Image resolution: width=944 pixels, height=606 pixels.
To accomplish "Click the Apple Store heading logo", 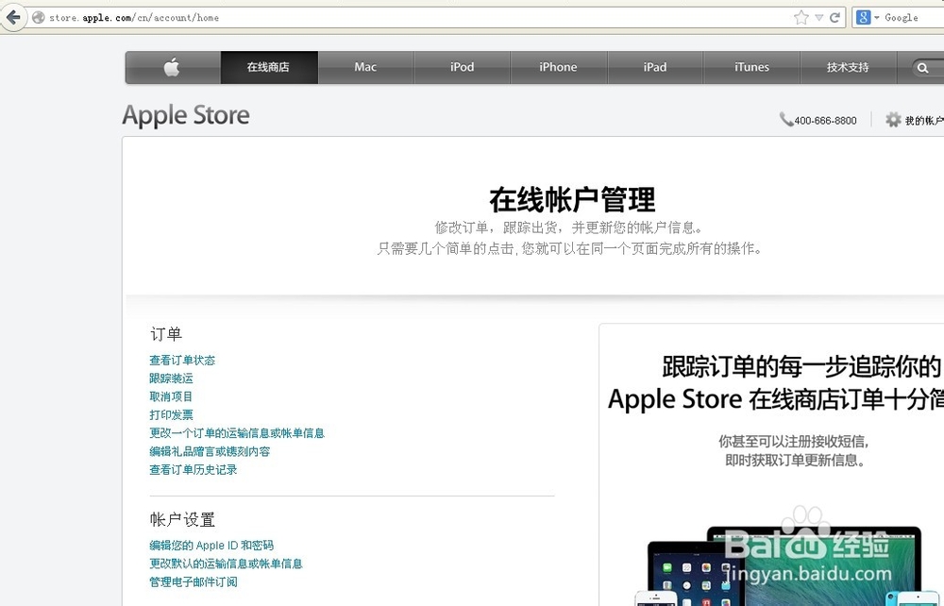I will coord(186,115).
